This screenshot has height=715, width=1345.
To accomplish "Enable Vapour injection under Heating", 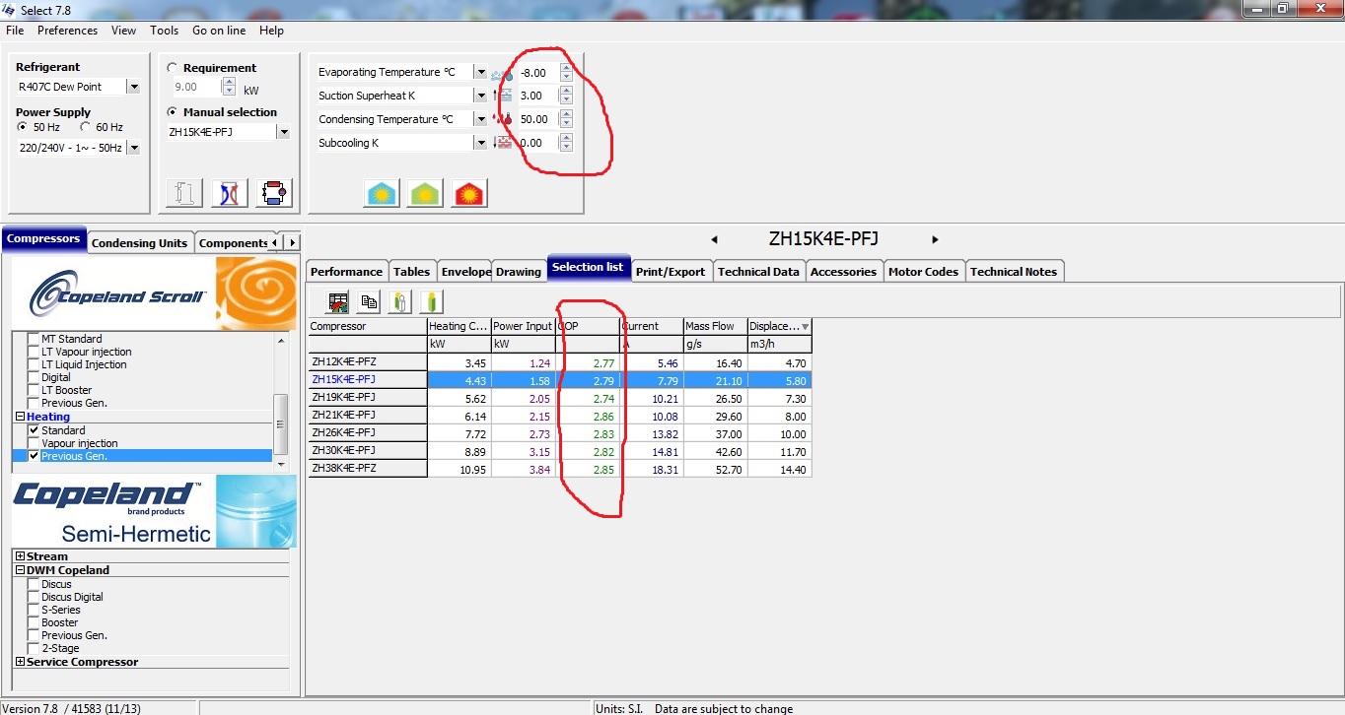I will 35,443.
